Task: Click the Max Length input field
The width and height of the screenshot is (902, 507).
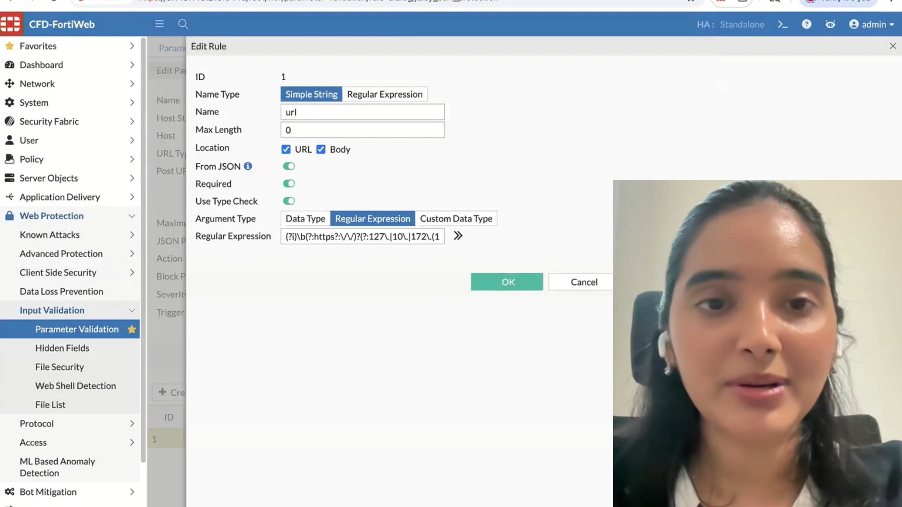Action: click(x=362, y=130)
